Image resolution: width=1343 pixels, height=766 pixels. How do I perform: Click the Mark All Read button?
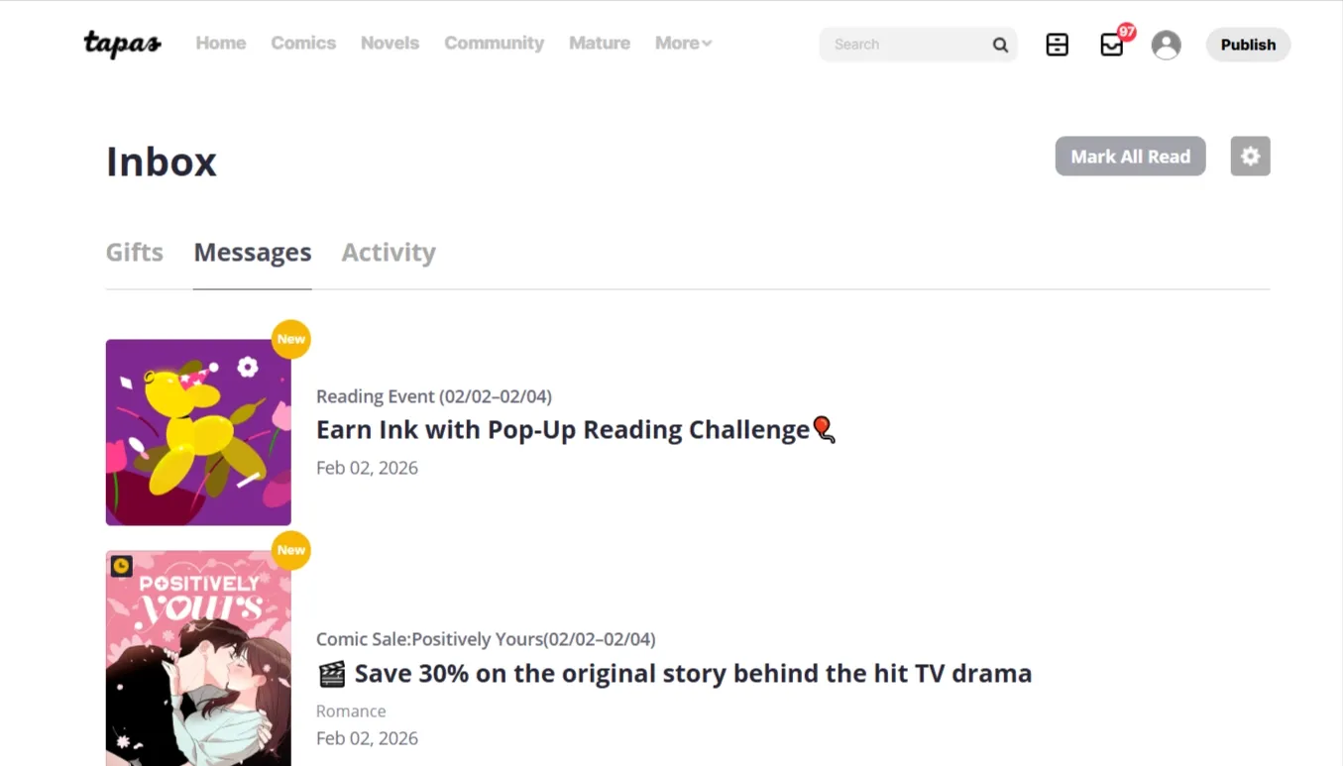[x=1131, y=157]
